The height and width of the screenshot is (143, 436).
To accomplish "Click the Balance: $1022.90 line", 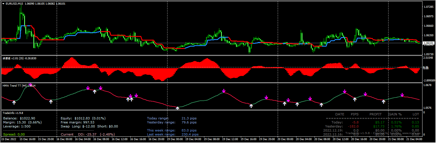I will 19,118.
